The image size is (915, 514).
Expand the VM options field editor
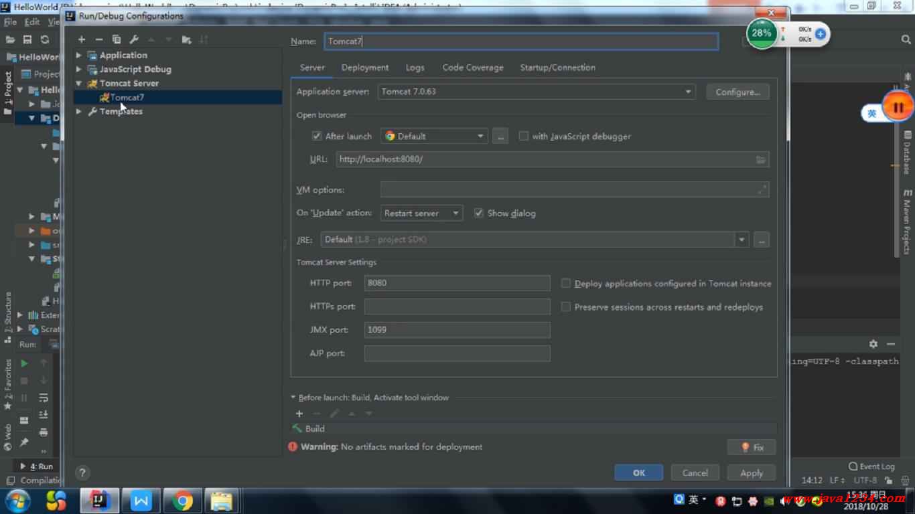point(762,190)
